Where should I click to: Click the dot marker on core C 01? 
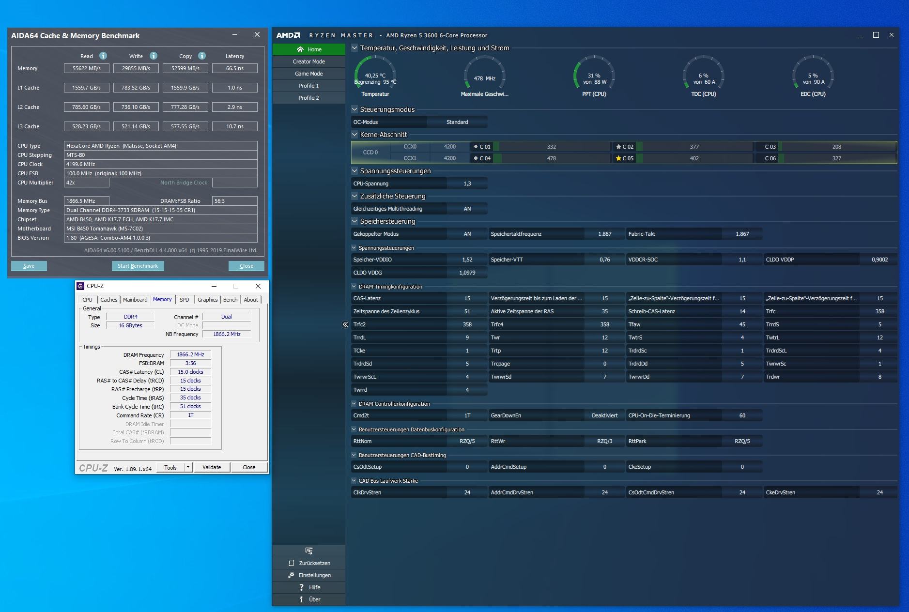pos(476,147)
